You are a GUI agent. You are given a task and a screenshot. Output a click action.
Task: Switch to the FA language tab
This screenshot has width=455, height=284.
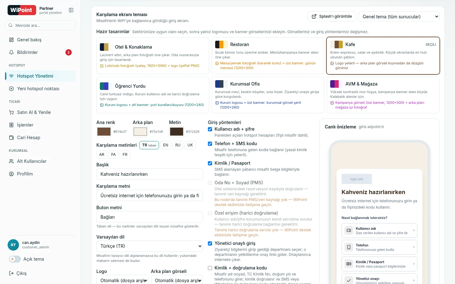click(x=113, y=155)
